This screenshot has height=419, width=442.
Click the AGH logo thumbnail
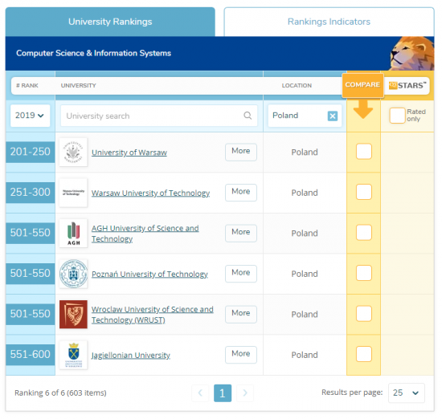[73, 233]
